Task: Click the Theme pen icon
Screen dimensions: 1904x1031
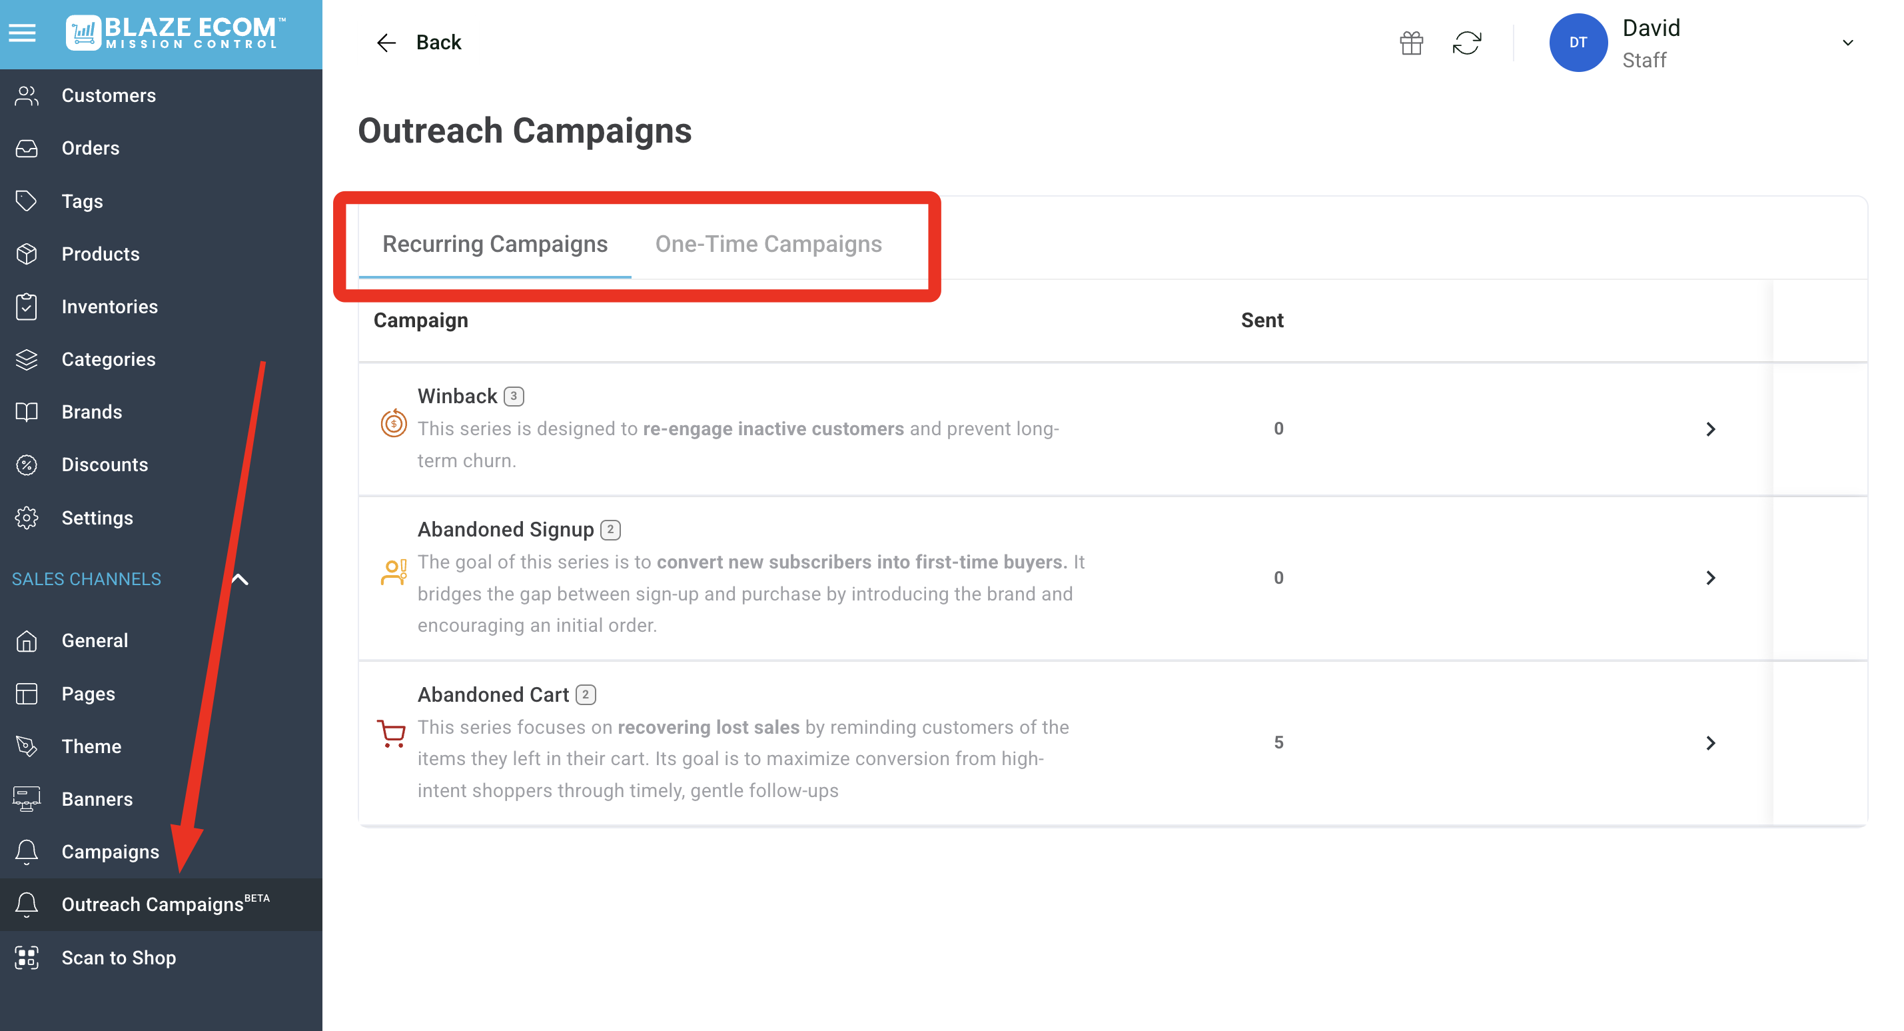Action: tap(27, 746)
